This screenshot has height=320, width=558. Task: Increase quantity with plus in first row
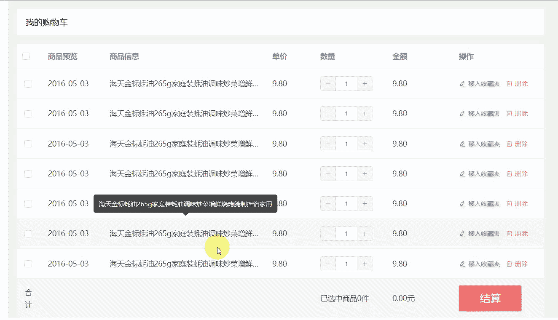365,84
